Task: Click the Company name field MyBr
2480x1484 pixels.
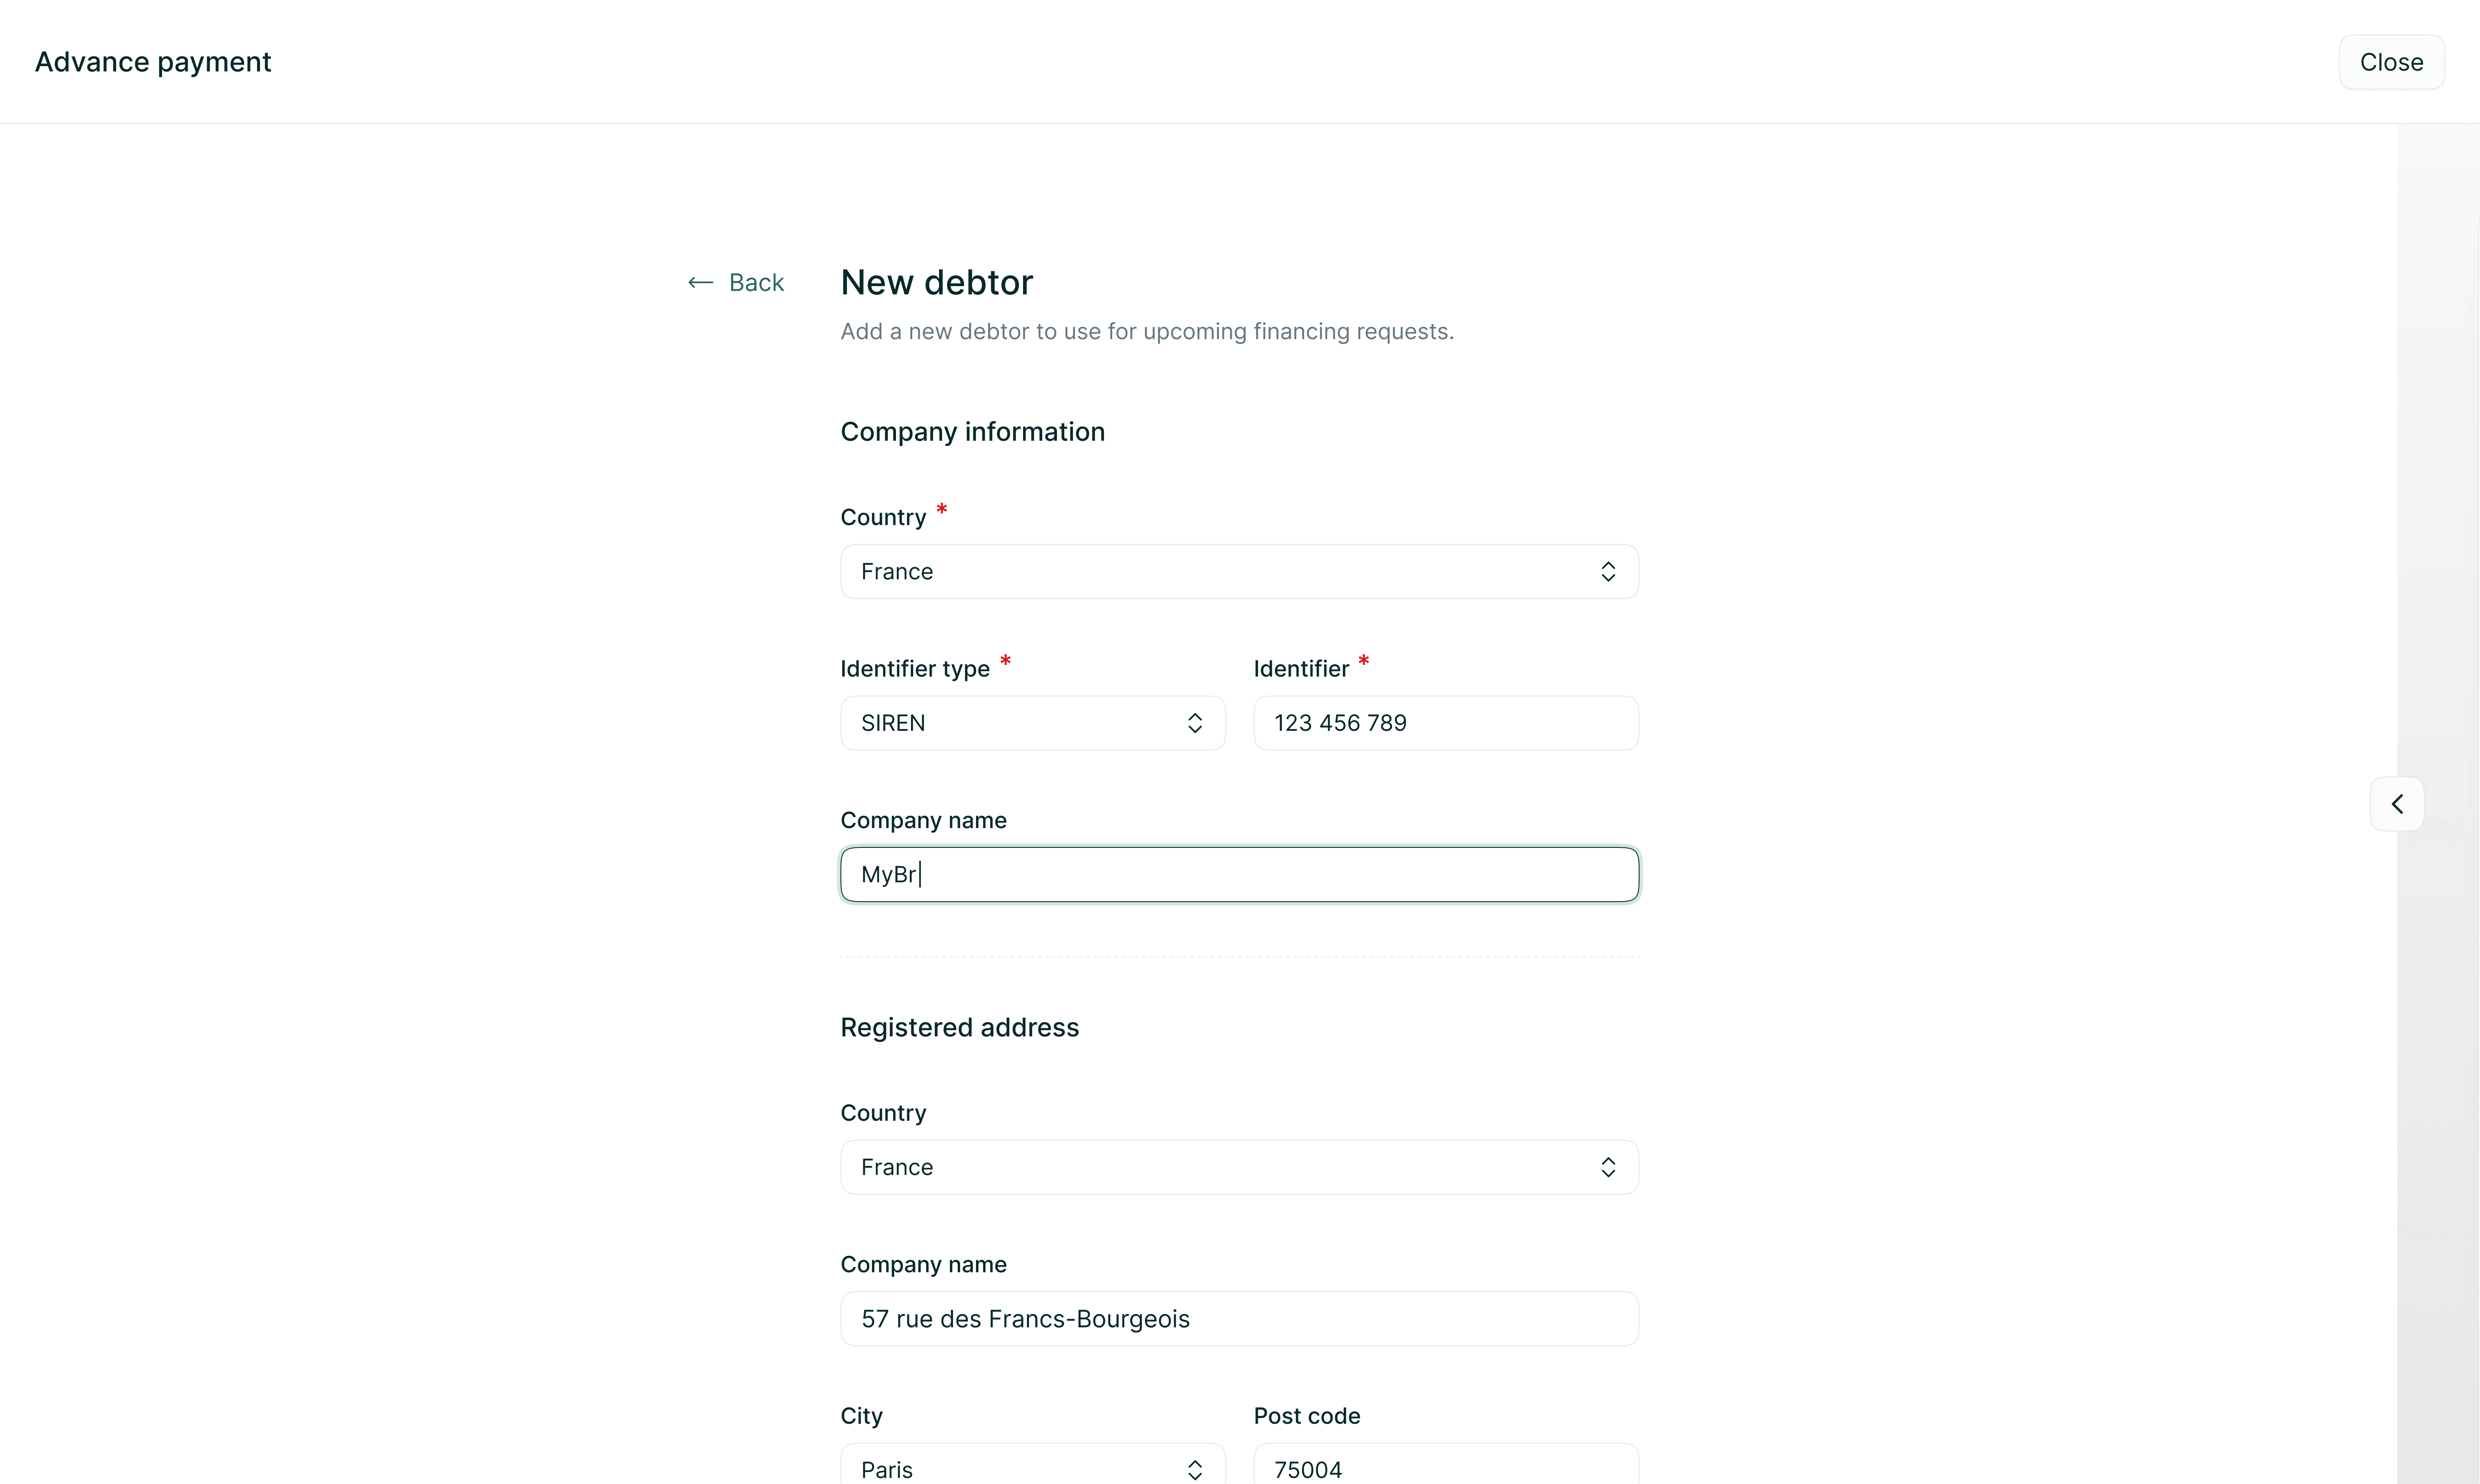Action: (x=1239, y=875)
